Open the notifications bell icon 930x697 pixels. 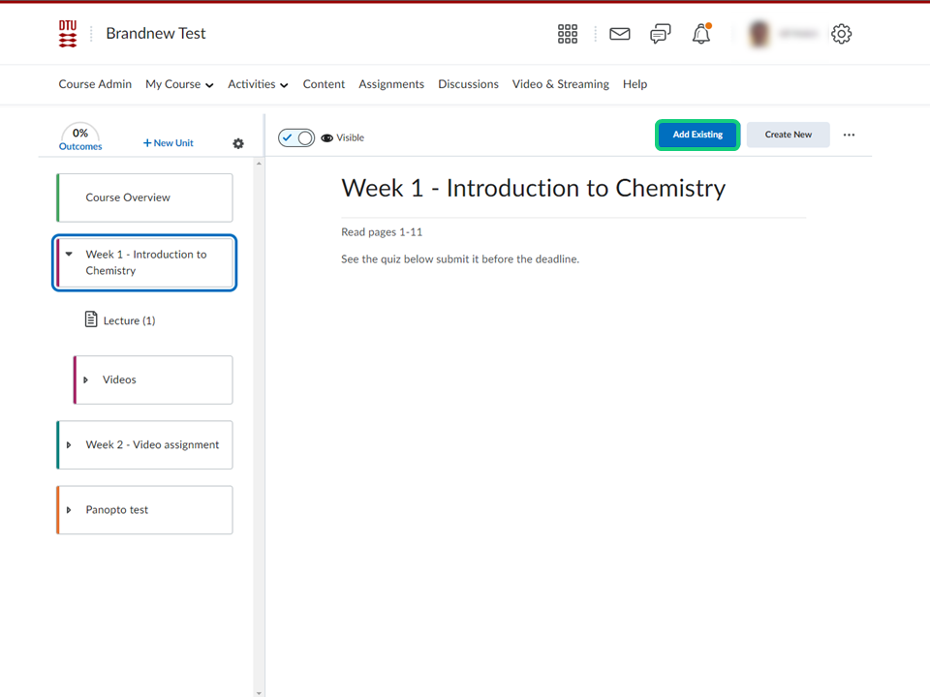pos(701,34)
